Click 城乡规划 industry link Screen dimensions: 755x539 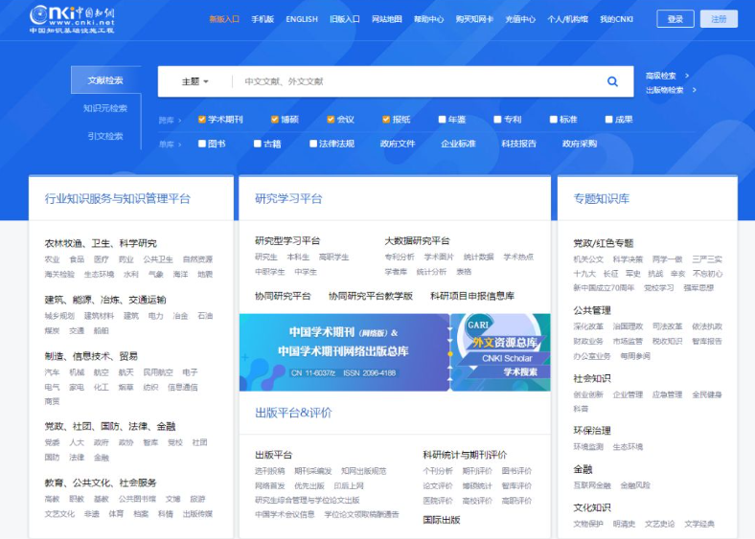pyautogui.click(x=59, y=316)
